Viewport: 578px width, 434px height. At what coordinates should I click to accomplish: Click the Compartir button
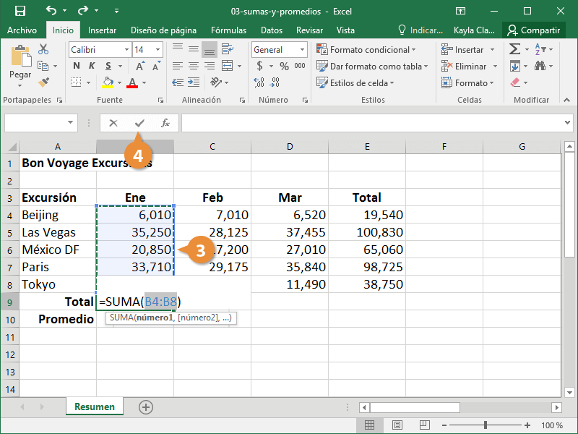pos(533,30)
